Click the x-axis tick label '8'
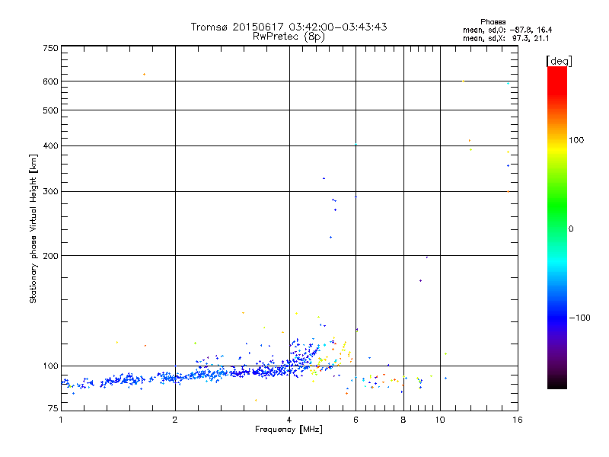Viewport: 609px width, 457px height. click(x=403, y=420)
